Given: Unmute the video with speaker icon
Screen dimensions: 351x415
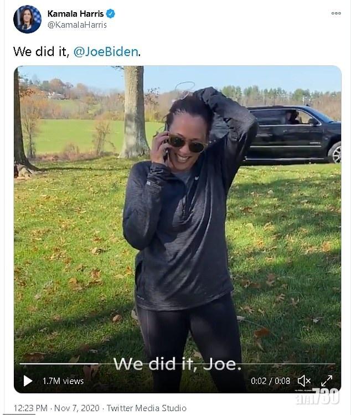Looking at the screenshot, I should (x=304, y=381).
